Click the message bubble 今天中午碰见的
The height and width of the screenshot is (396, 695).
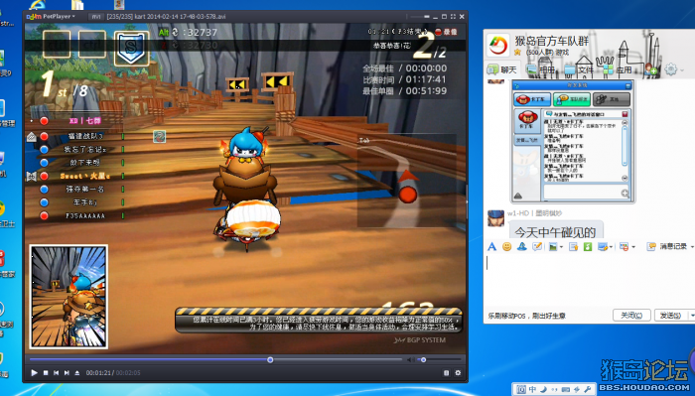555,231
